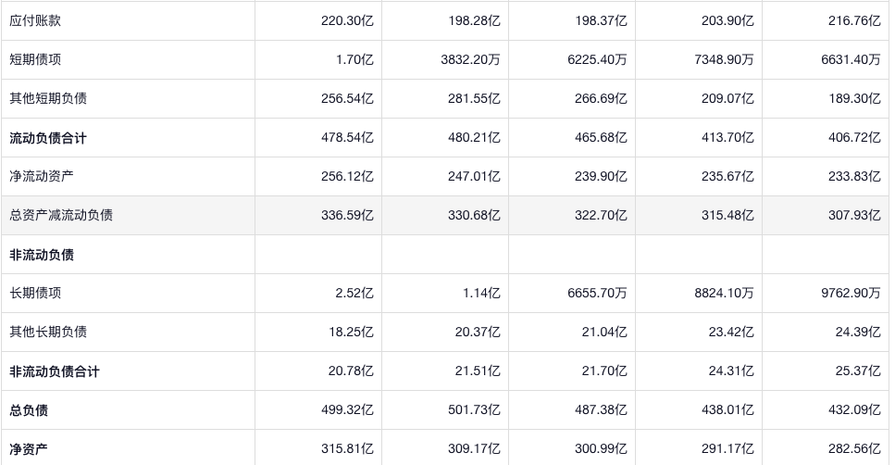
Task: Click the 净流动资产 row label
Action: (42, 176)
